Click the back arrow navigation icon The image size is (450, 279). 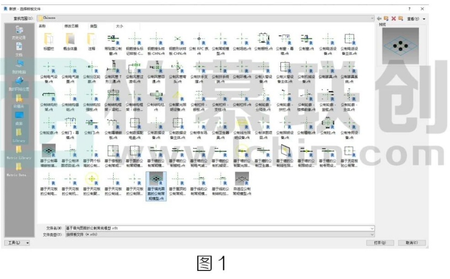(379, 19)
